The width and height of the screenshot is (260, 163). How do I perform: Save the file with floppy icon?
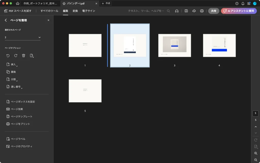[186, 11]
